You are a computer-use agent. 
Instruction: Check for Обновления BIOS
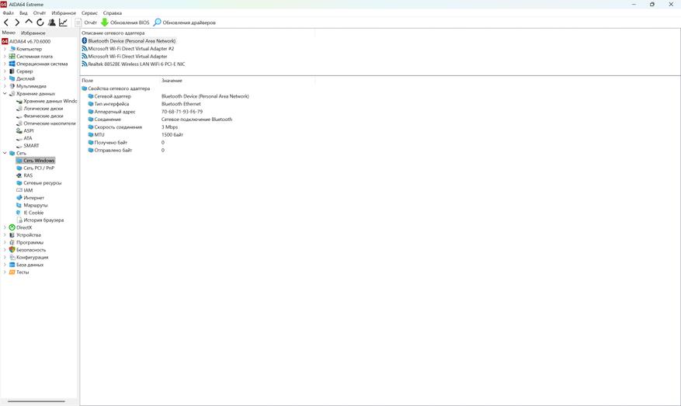pyautogui.click(x=125, y=23)
